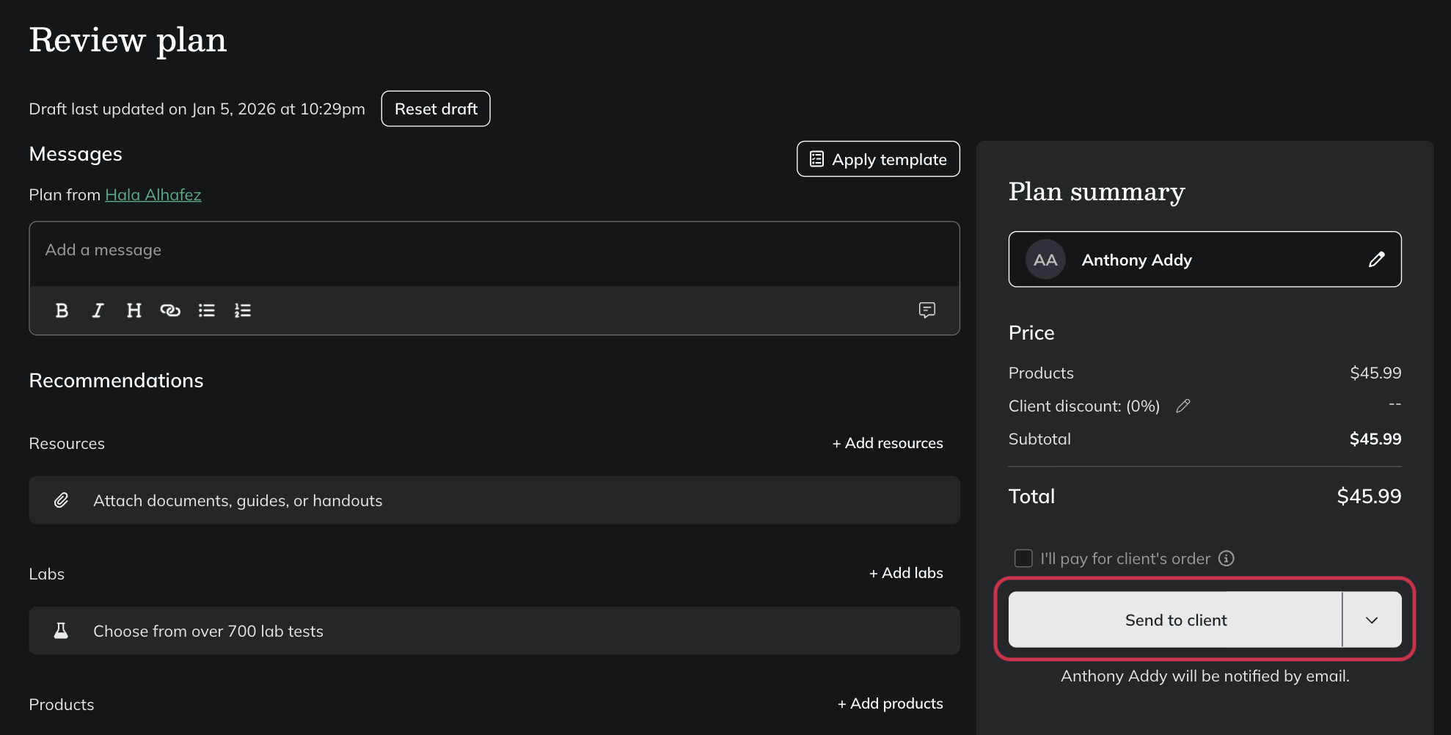
Task: Click + Add products
Action: 891,703
